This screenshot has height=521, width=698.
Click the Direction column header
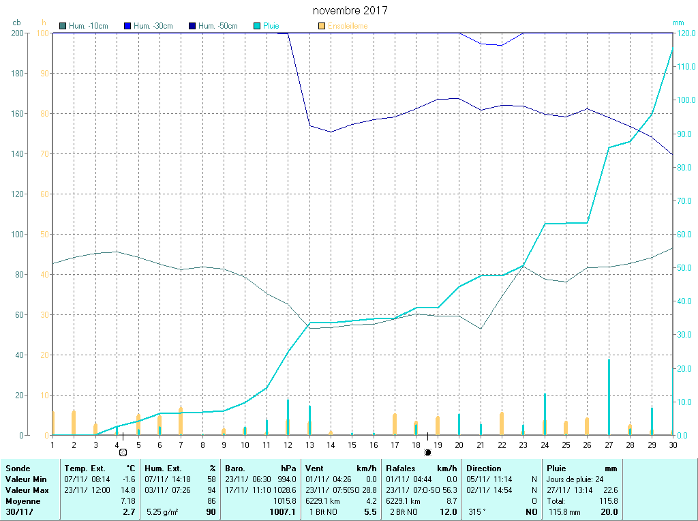(484, 468)
